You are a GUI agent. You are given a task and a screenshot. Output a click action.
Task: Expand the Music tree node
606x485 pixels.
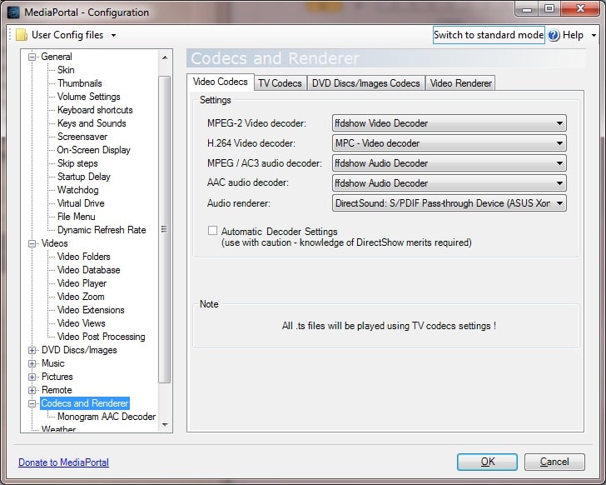click(32, 363)
